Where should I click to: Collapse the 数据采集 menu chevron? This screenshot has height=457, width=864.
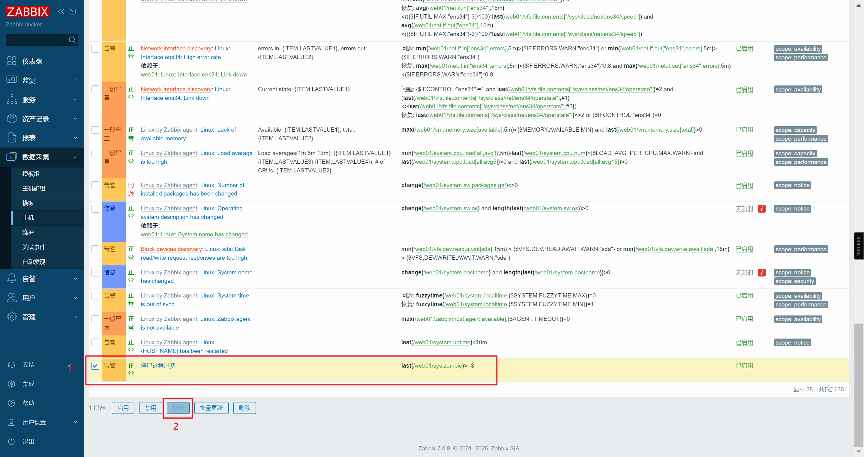pos(76,157)
